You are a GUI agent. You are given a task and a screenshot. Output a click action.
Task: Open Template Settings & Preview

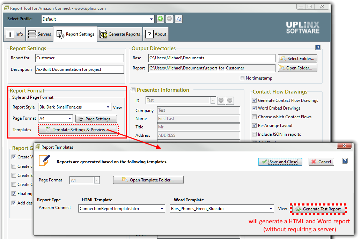pyautogui.click(x=78, y=130)
